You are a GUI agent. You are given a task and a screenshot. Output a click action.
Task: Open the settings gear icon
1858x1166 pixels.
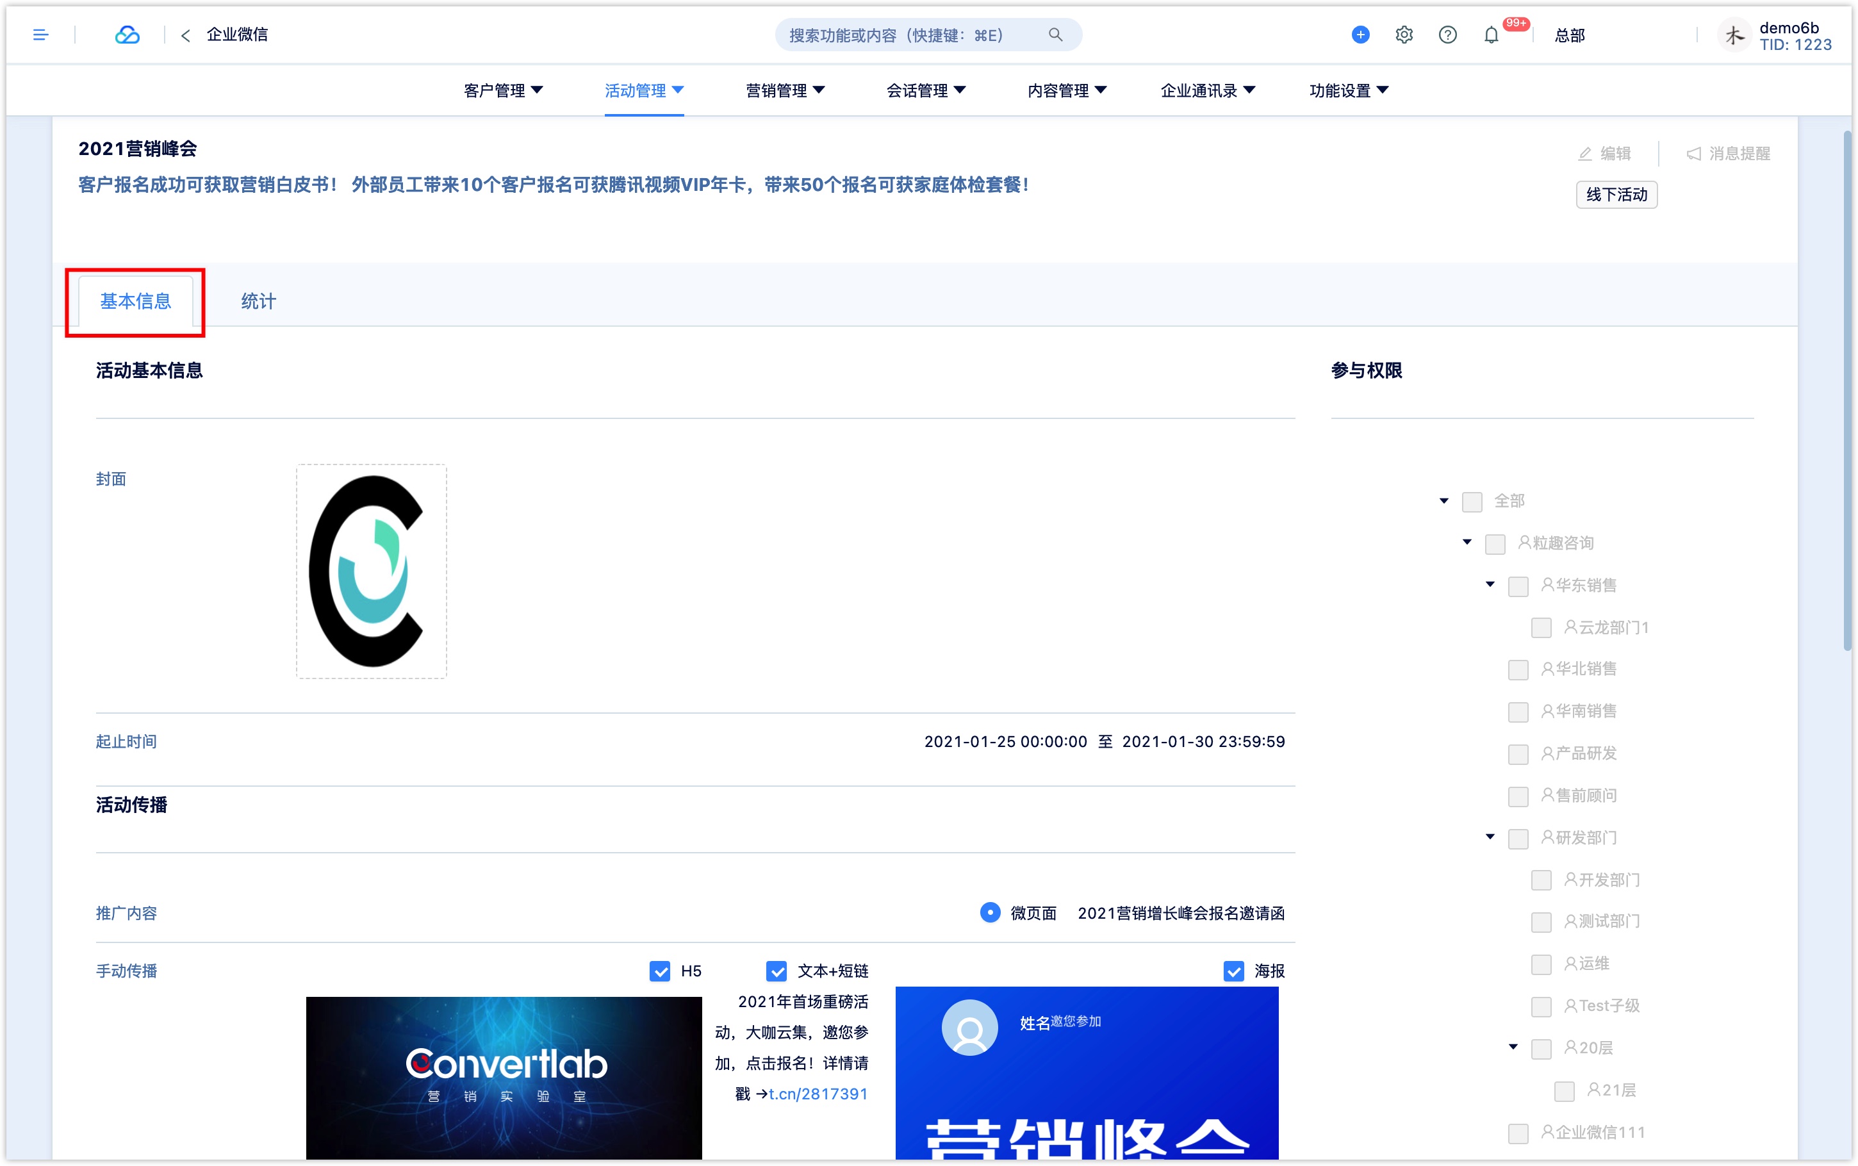click(1404, 35)
